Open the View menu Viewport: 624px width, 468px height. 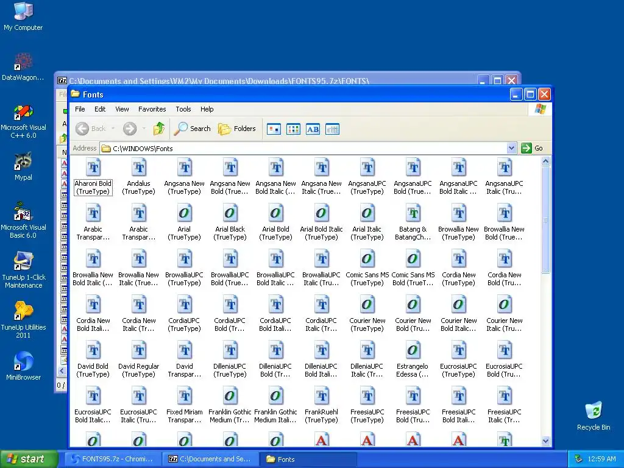point(122,109)
